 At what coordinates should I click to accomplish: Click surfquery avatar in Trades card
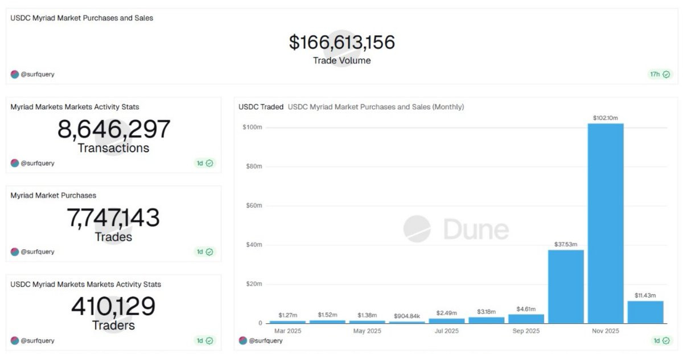tap(15, 252)
